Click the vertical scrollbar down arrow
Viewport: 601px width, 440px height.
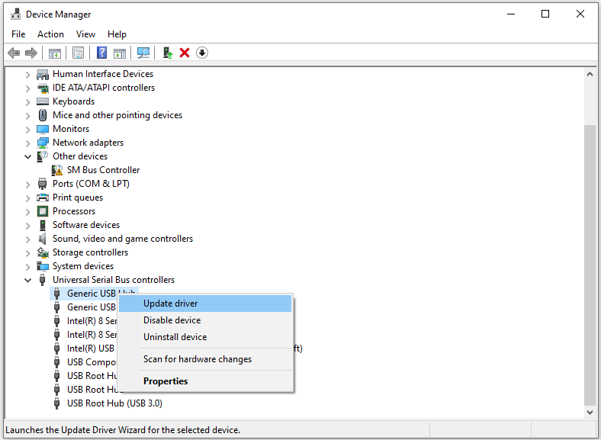click(x=590, y=411)
